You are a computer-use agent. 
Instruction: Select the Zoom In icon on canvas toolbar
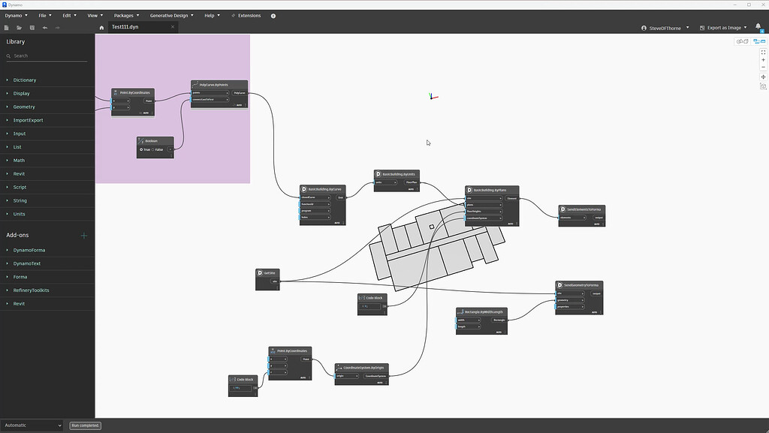click(763, 59)
